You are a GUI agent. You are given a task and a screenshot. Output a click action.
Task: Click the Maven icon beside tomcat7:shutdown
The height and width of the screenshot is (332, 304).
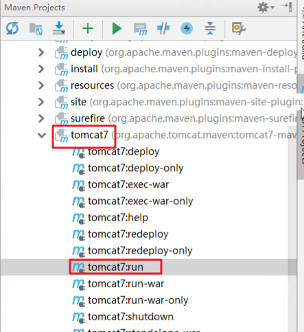coord(78,317)
